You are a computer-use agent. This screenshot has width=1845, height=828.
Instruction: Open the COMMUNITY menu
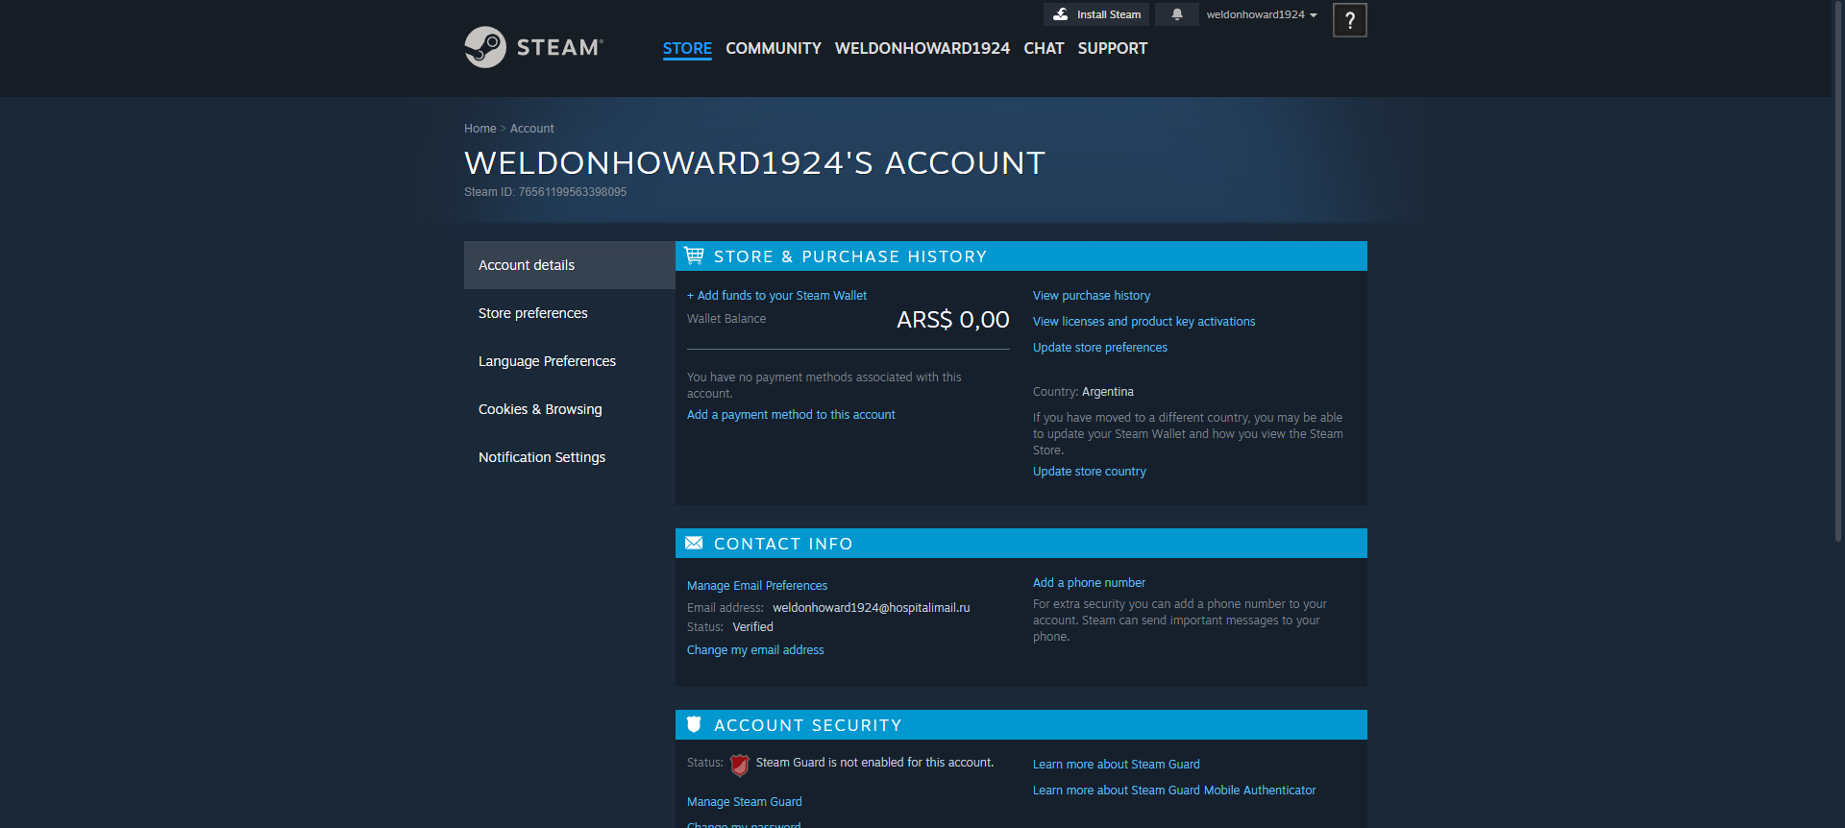coord(774,48)
